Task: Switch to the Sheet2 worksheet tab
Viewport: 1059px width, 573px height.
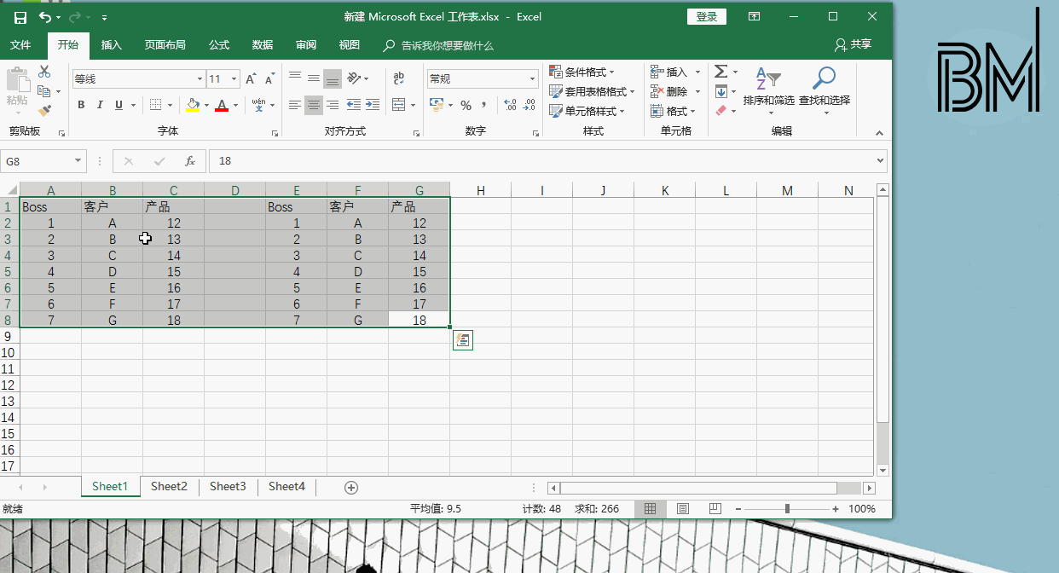Action: click(x=169, y=487)
